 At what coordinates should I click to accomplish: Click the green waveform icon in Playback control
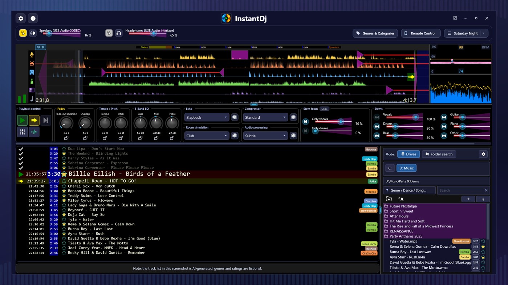pos(34,132)
